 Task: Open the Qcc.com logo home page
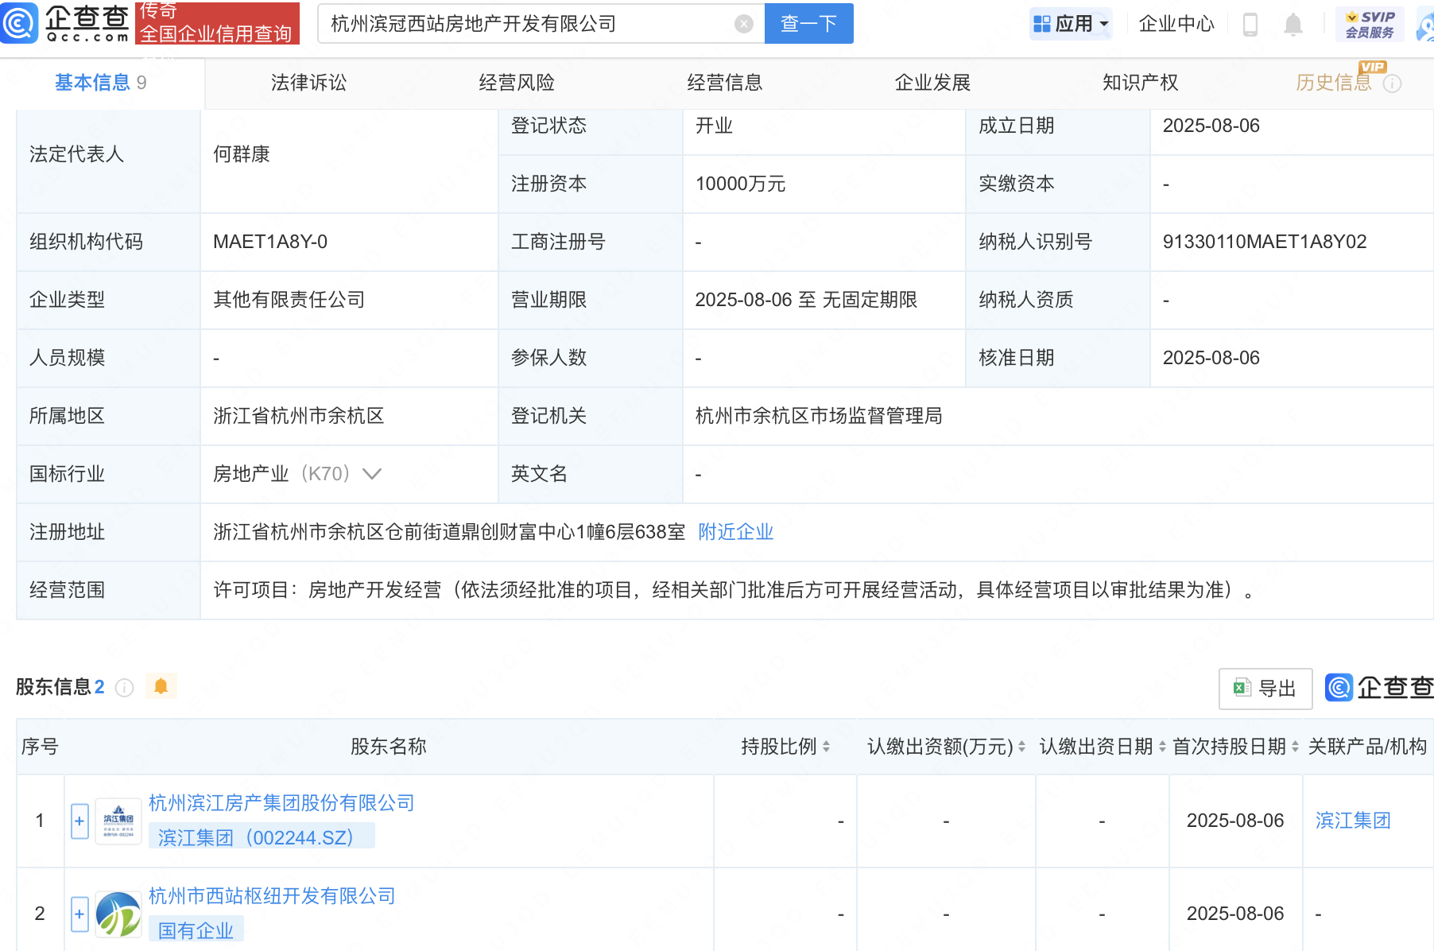pos(65,23)
